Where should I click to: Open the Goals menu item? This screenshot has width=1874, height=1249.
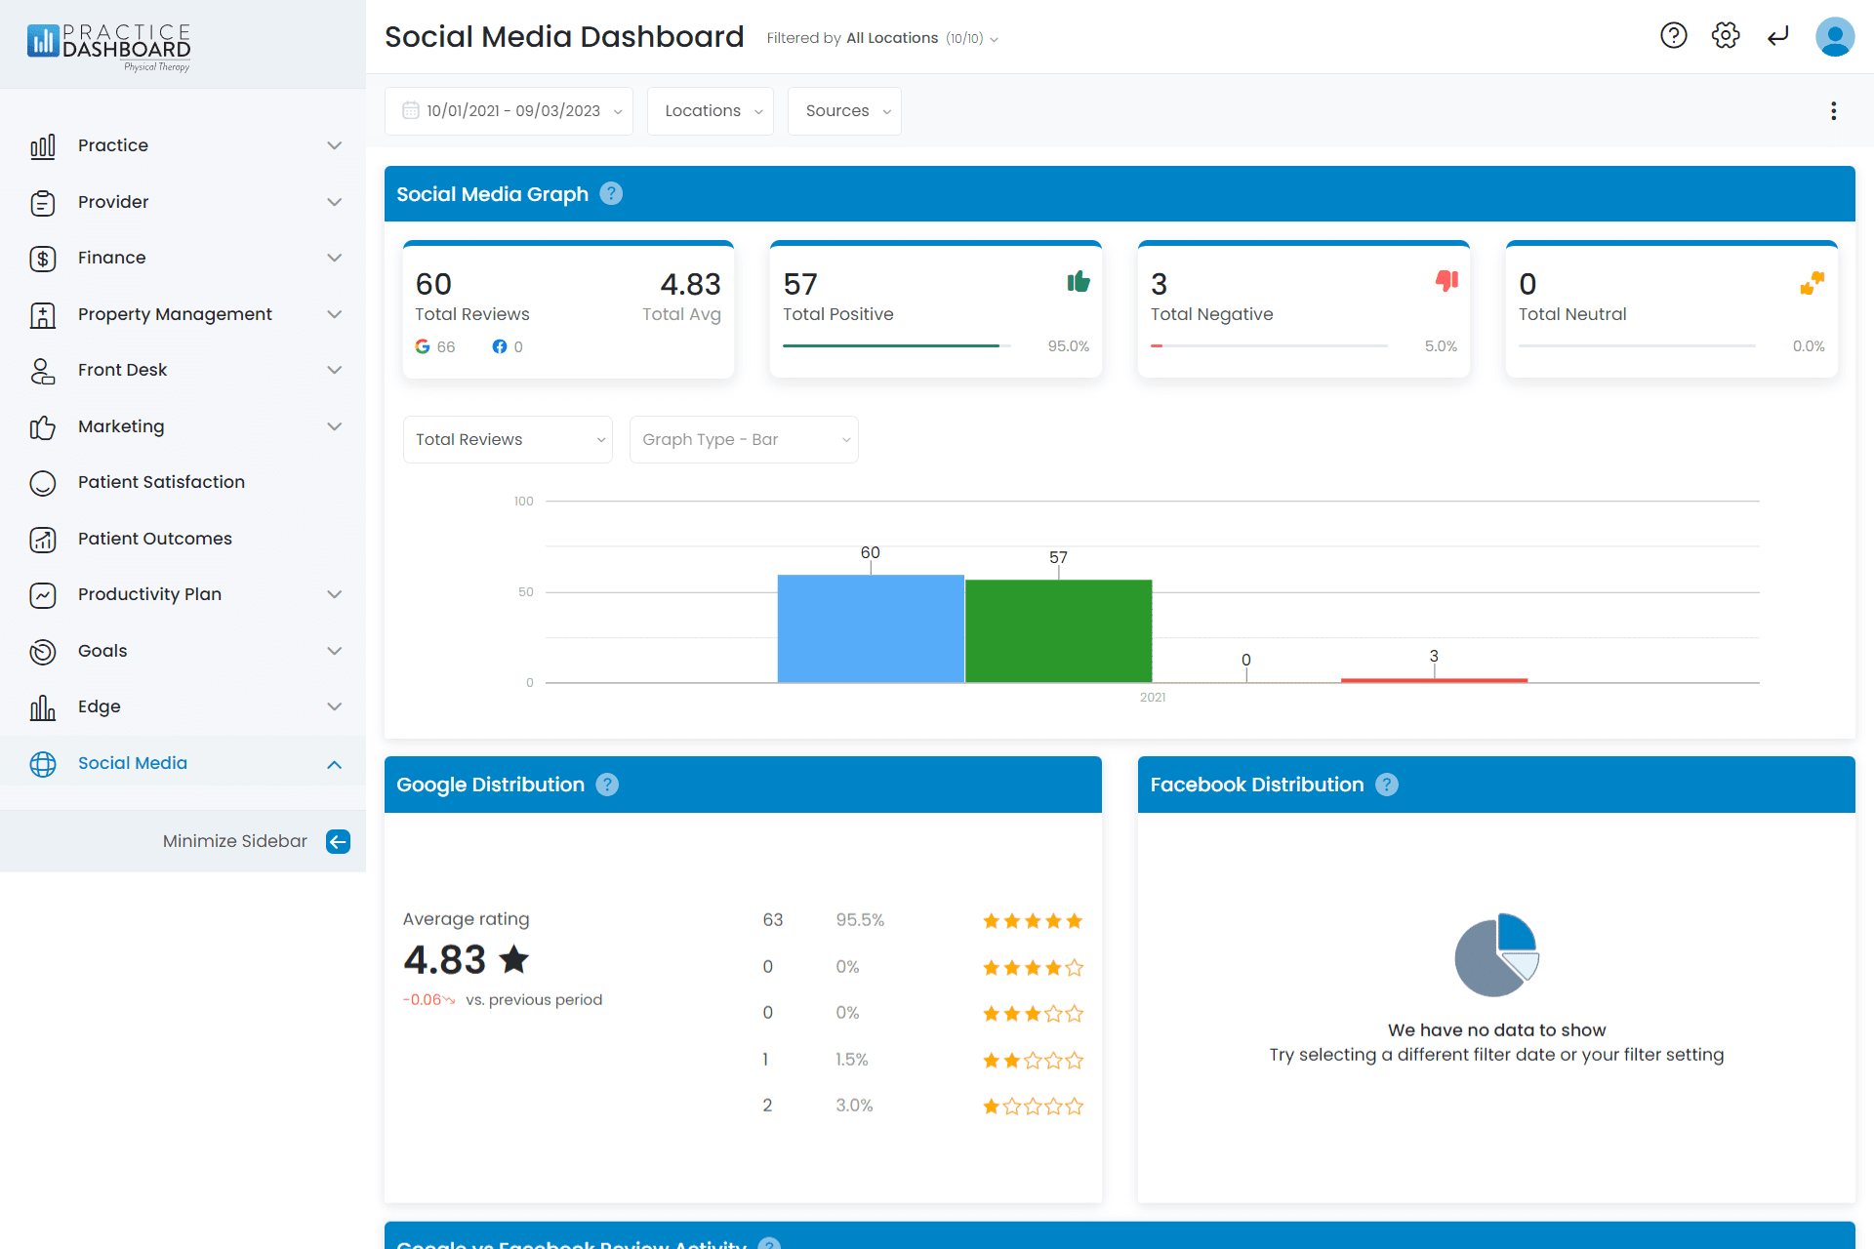point(183,651)
